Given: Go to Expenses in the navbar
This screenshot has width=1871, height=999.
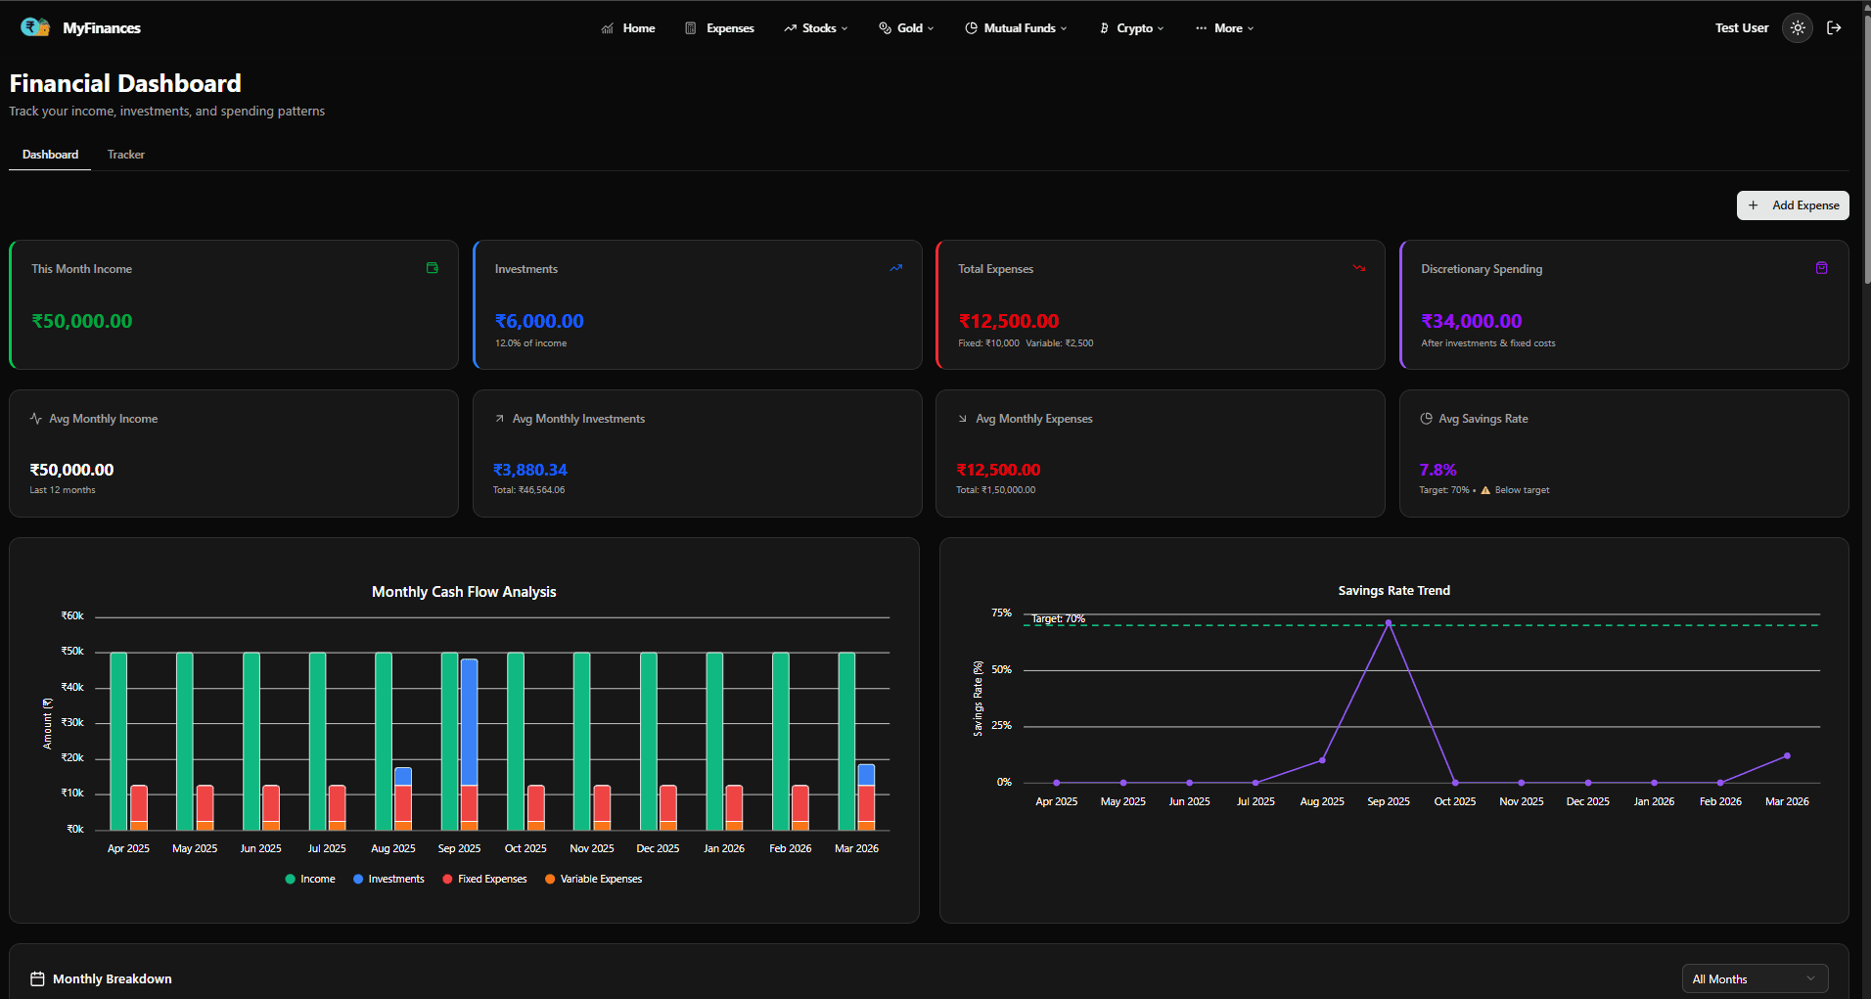Looking at the screenshot, I should coord(719,28).
